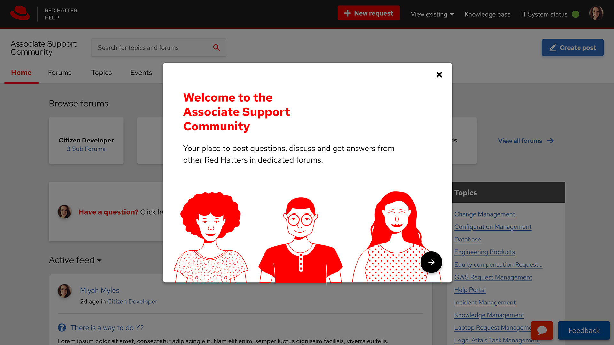Open the post There is a way to do Y?

point(107,328)
